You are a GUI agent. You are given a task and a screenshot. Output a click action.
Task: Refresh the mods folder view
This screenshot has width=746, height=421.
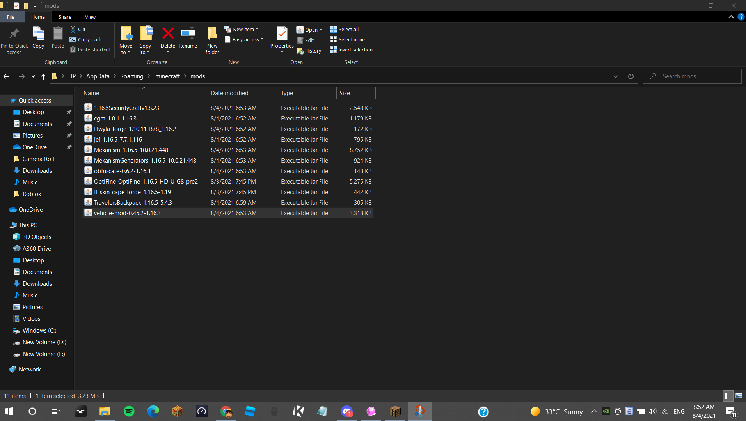(x=631, y=76)
